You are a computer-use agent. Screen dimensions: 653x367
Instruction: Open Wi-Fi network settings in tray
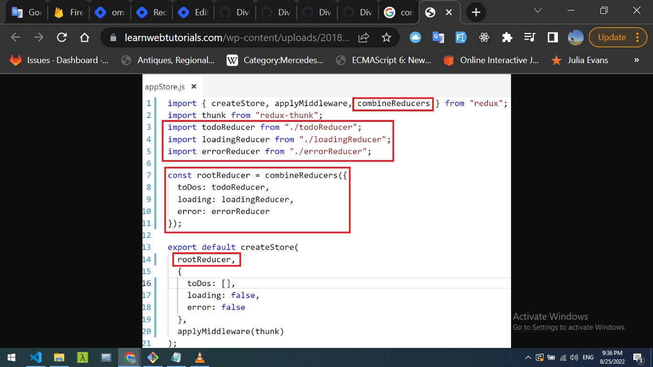tap(563, 357)
